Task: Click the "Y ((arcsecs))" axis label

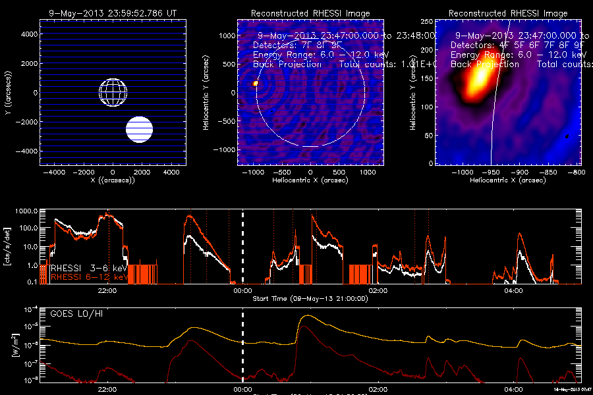Action: tap(9, 93)
